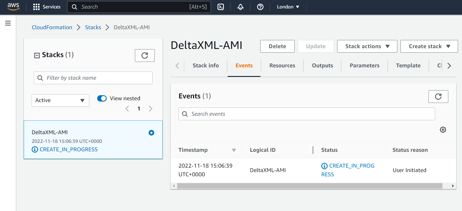Expand the Stack actions dropdown

pyautogui.click(x=367, y=46)
